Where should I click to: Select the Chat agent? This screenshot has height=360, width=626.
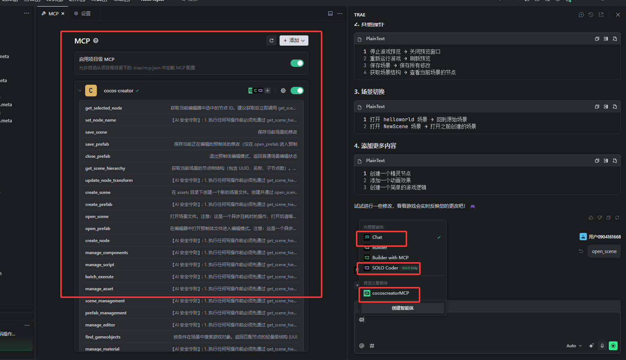[402, 237]
